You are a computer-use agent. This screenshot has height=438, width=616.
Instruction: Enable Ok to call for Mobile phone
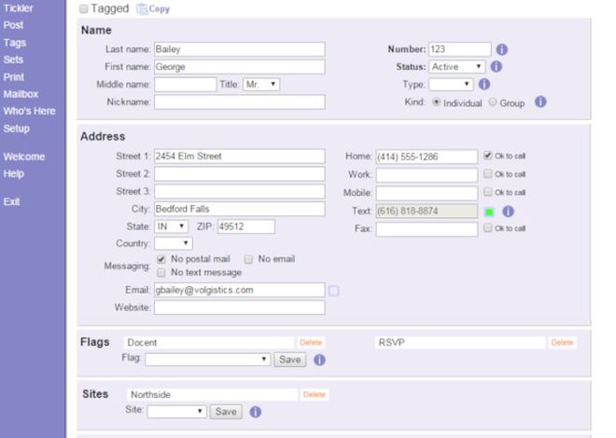click(x=487, y=192)
